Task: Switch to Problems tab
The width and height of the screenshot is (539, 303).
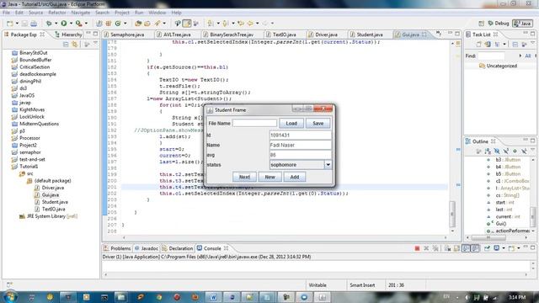Action: tap(117, 248)
